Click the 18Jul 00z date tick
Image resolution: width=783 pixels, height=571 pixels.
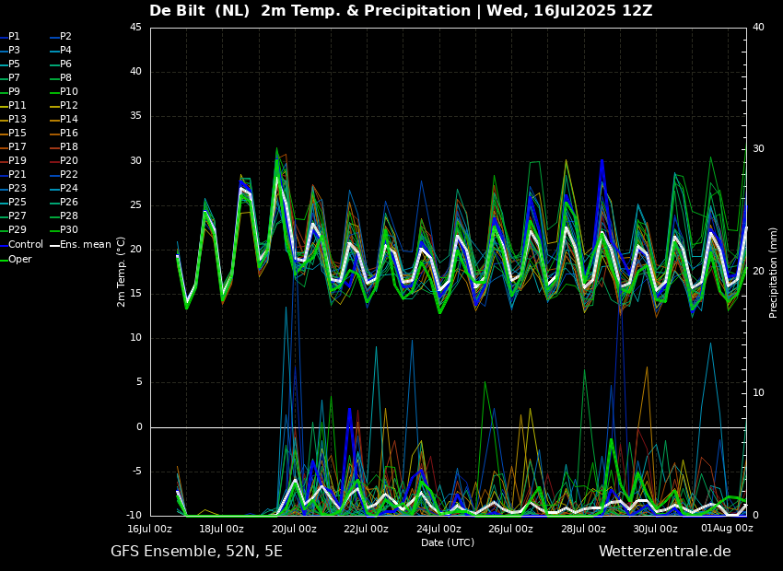tap(221, 529)
